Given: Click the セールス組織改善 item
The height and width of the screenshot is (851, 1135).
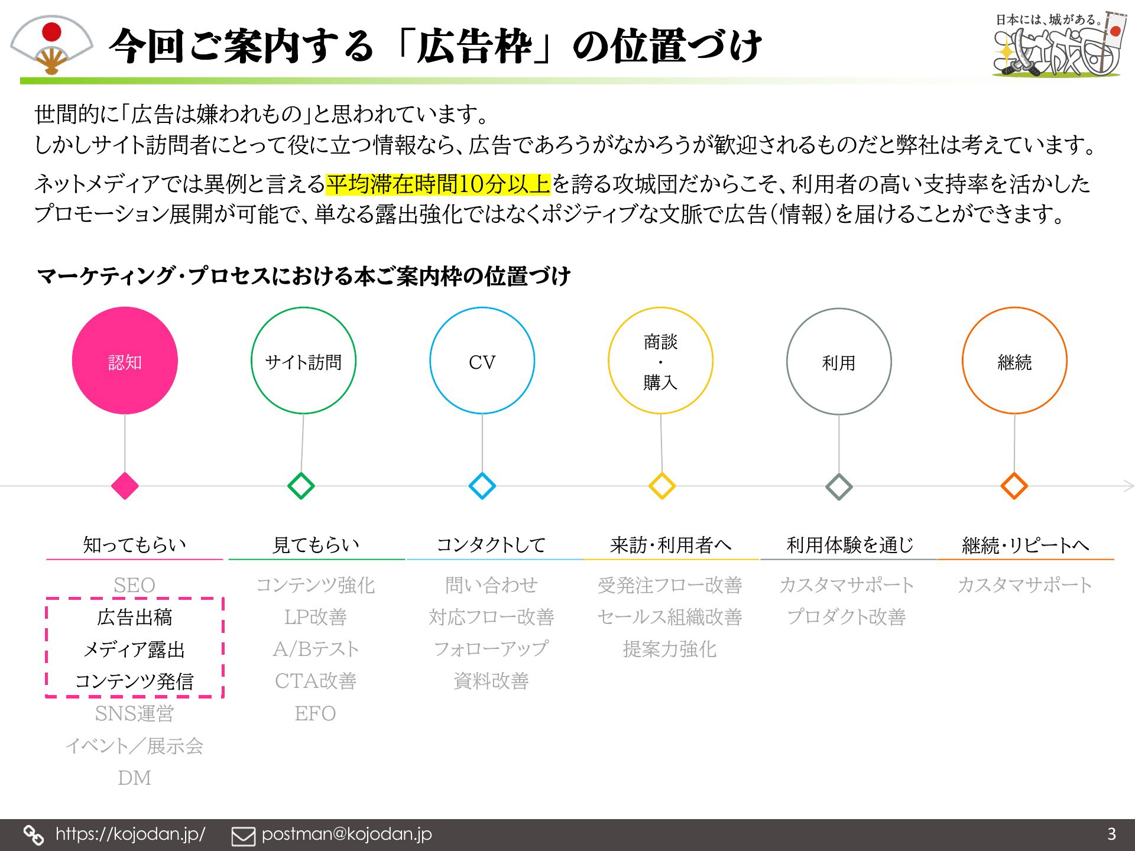Looking at the screenshot, I should pyautogui.click(x=670, y=617).
